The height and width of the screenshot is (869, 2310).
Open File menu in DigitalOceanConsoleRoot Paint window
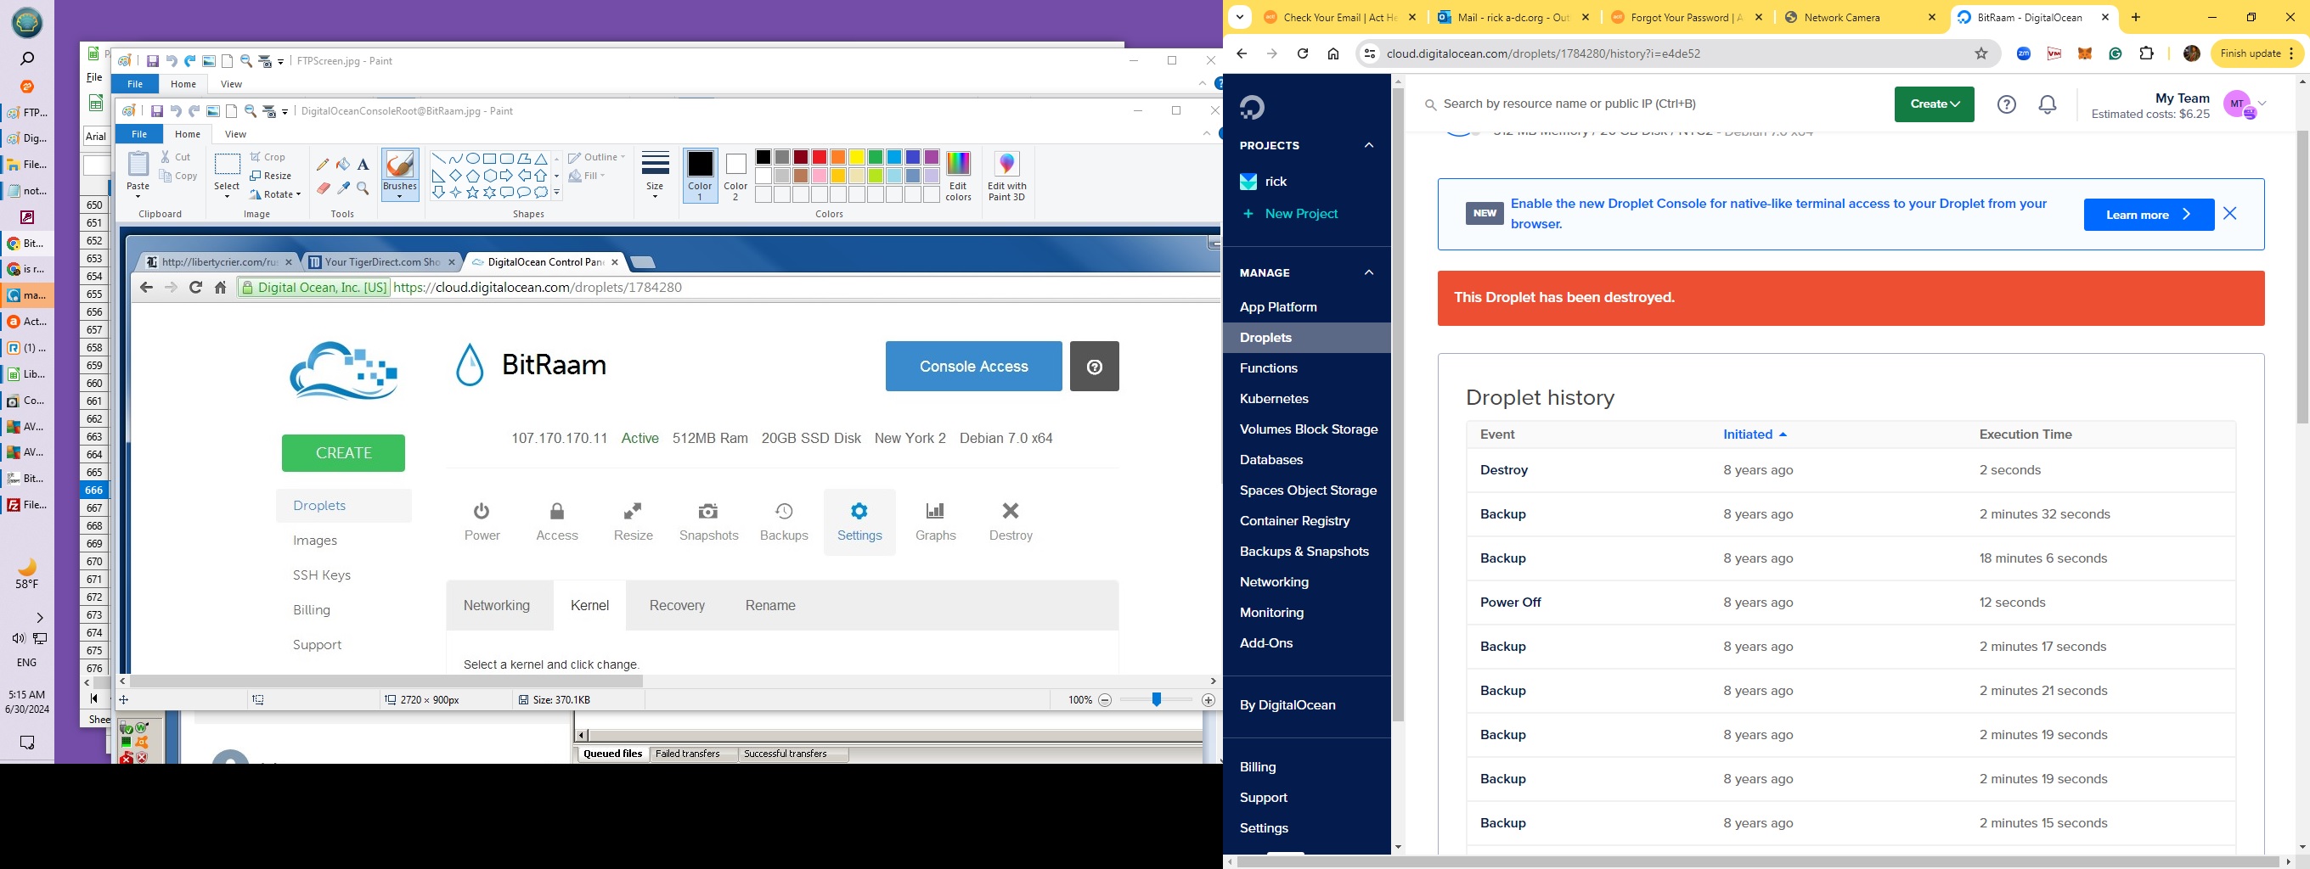[139, 134]
